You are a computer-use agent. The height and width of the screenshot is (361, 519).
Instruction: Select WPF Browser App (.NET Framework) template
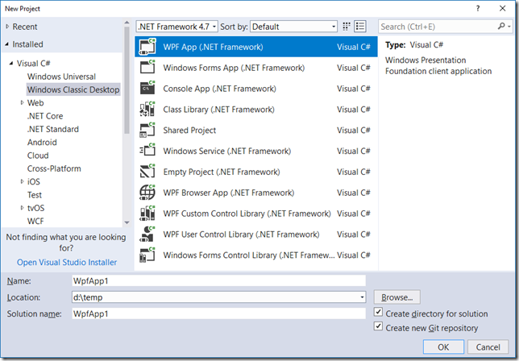click(x=255, y=193)
